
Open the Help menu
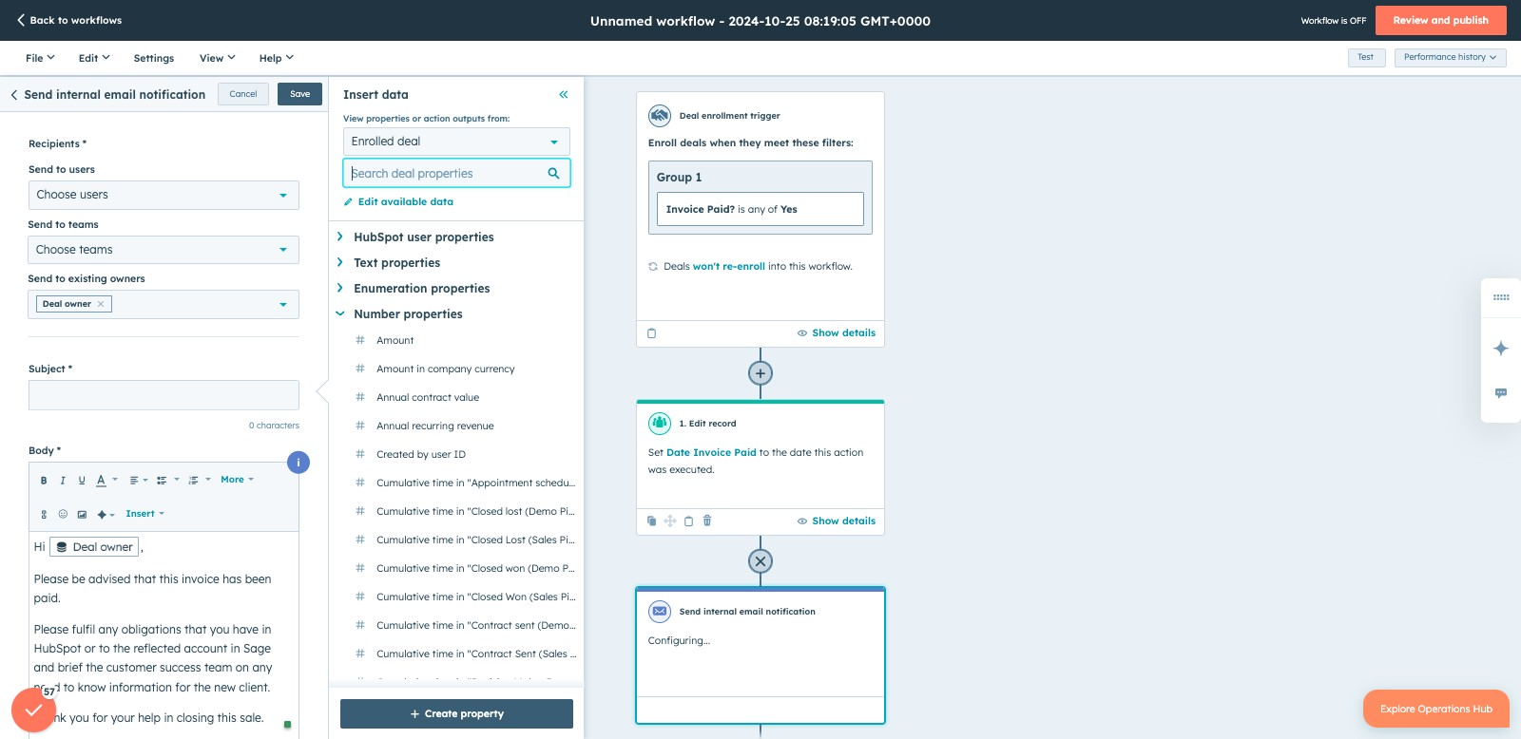tap(276, 58)
